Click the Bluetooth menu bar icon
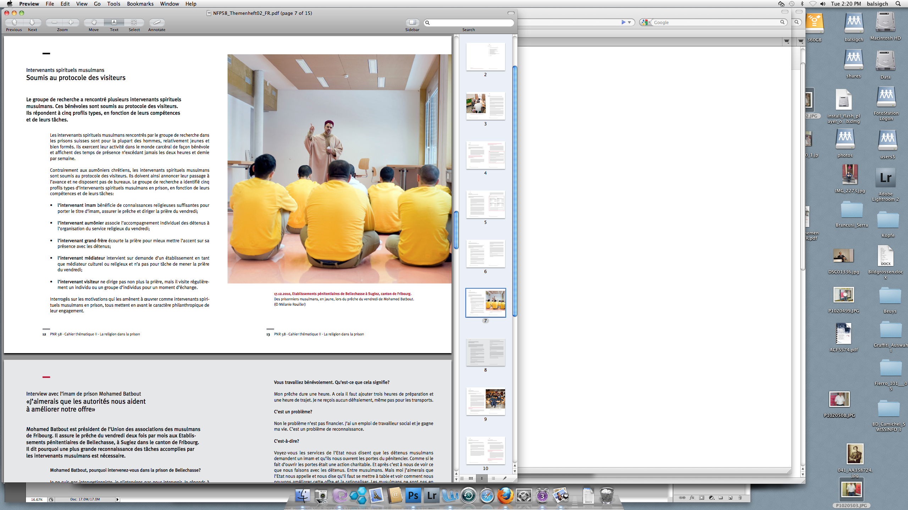Image resolution: width=908 pixels, height=510 pixels. click(x=802, y=4)
